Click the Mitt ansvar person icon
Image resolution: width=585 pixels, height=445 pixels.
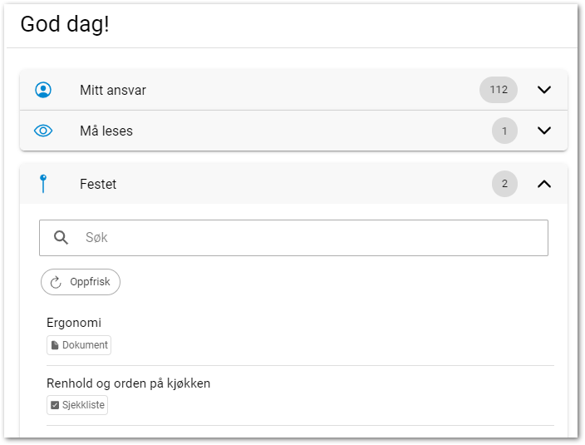point(43,90)
